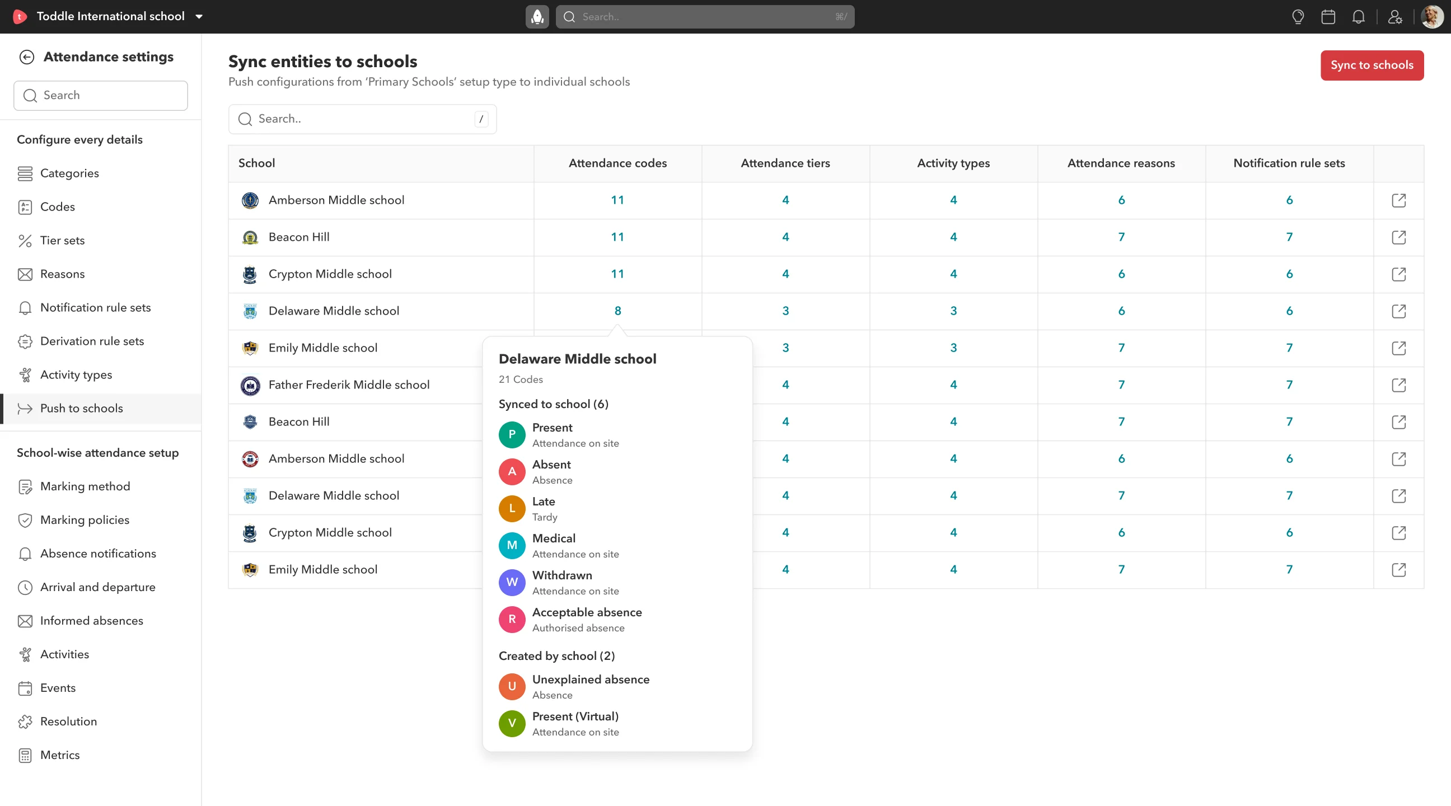This screenshot has height=806, width=1451.
Task: Click Emily Middle school attendance tiers 3
Action: coord(785,348)
